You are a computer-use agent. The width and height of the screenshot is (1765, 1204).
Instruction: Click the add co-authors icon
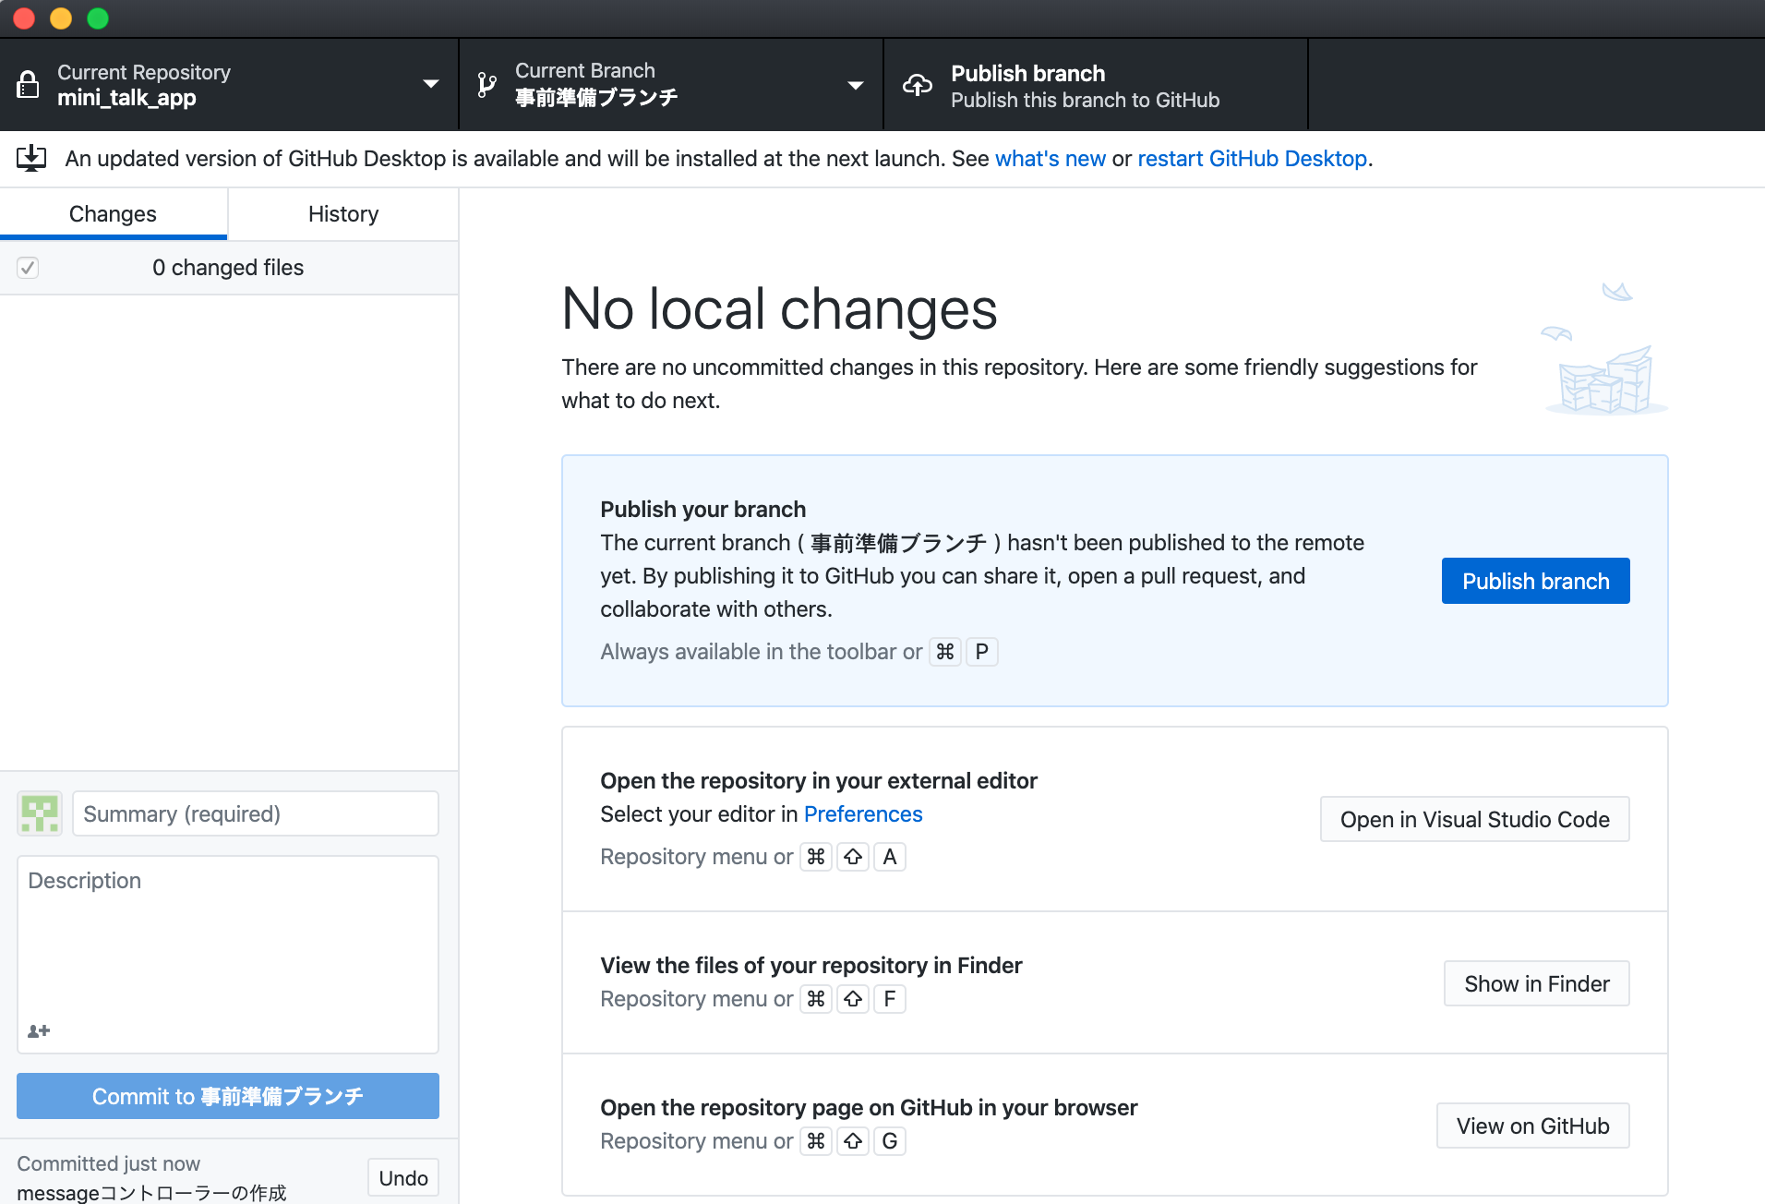click(39, 1030)
